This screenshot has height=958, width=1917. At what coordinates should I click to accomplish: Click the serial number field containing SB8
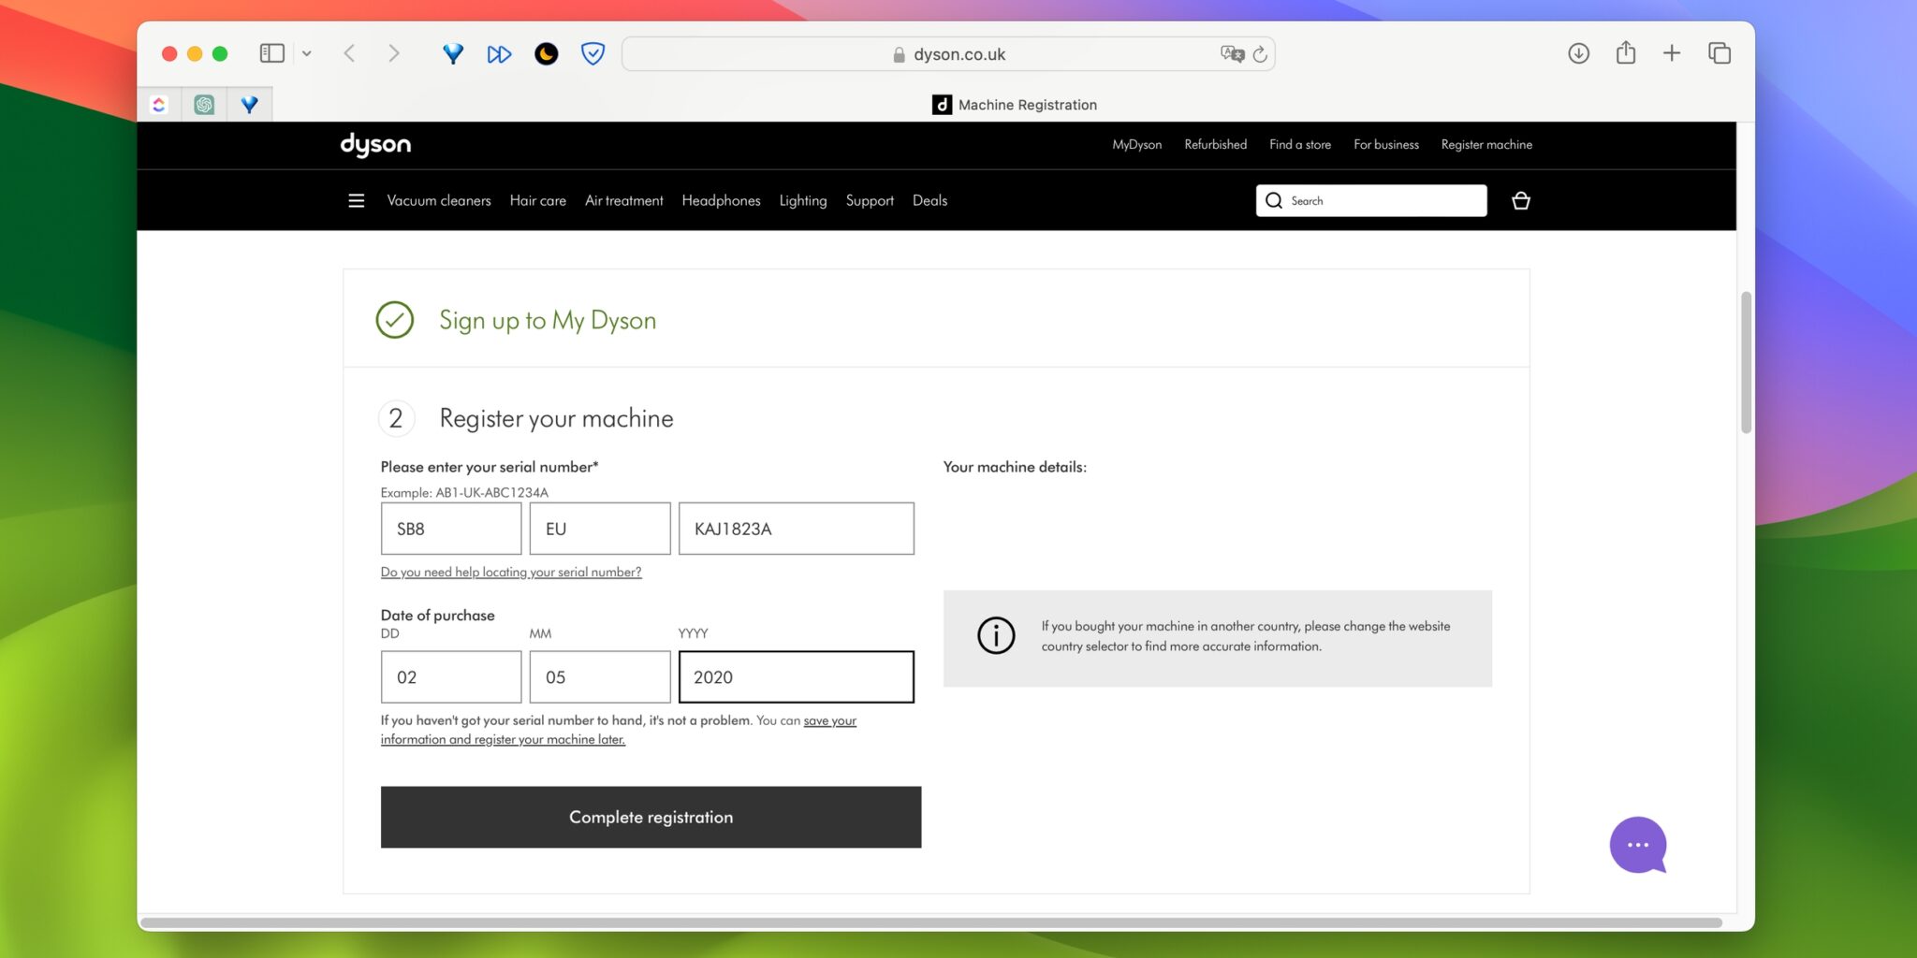coord(450,529)
